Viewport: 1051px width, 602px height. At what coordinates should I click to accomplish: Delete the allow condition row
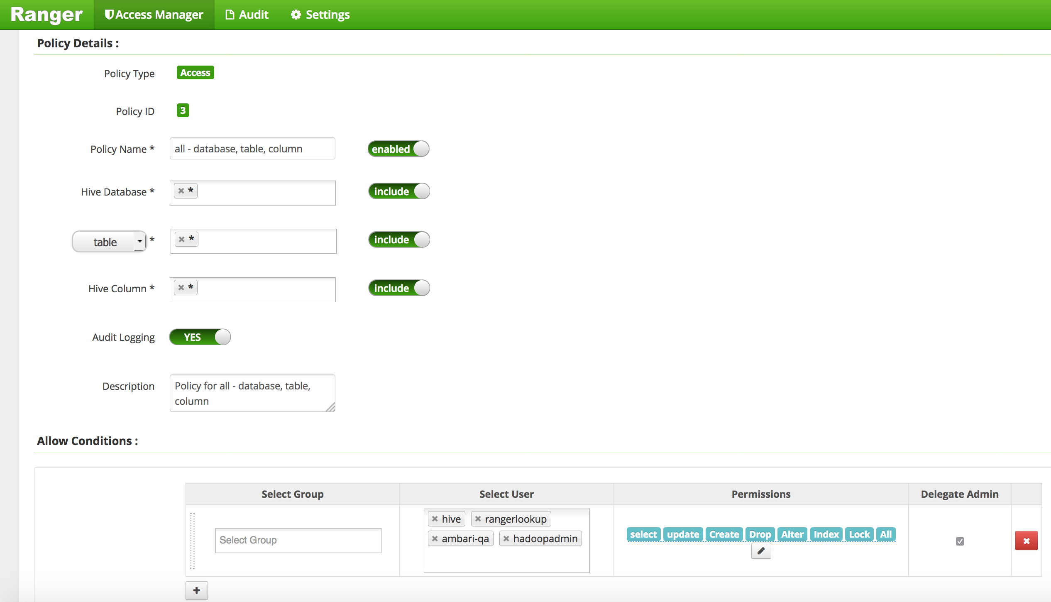(1026, 541)
